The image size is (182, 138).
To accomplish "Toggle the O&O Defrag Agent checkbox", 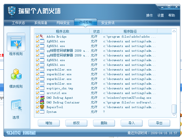I will (38, 98).
